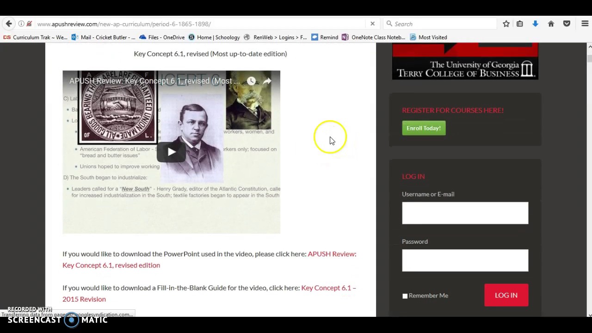Check the Remember Me checkbox
Viewport: 592px width, 333px height.
(405, 296)
